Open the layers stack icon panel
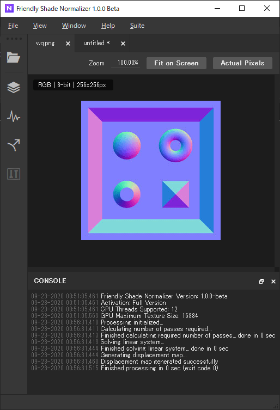This screenshot has width=280, height=410. tap(14, 87)
